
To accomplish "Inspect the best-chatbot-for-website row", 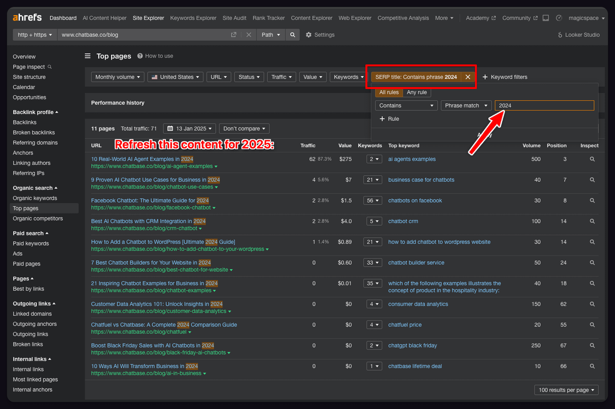I will click(x=592, y=263).
